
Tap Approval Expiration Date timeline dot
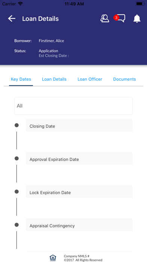pyautogui.click(x=16, y=158)
